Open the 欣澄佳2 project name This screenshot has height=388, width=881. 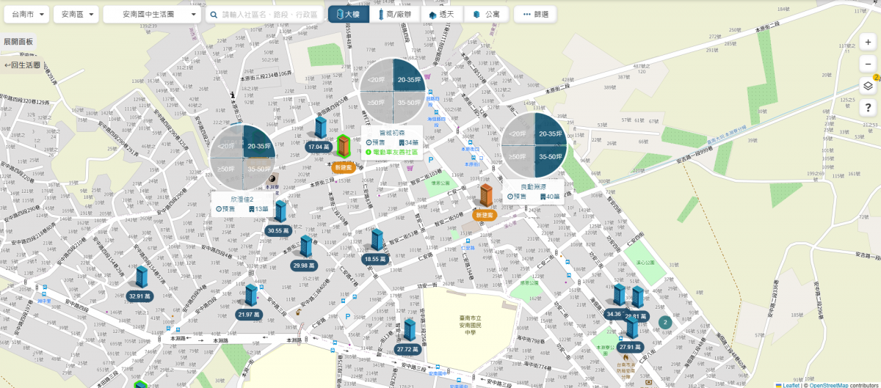(242, 199)
